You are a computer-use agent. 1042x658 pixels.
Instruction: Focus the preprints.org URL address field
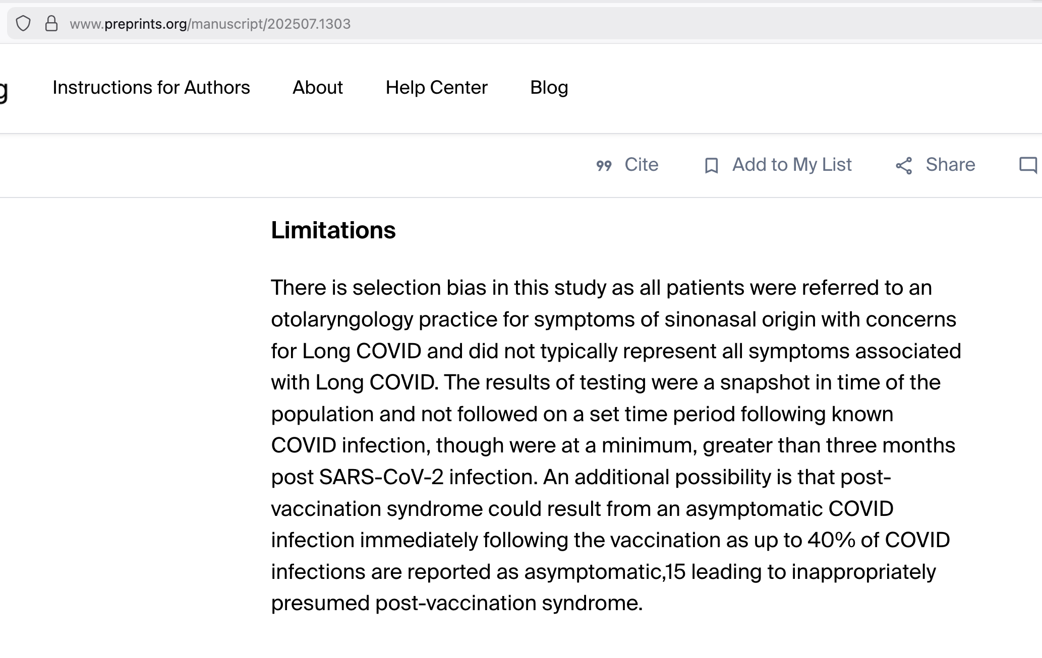pyautogui.click(x=210, y=24)
